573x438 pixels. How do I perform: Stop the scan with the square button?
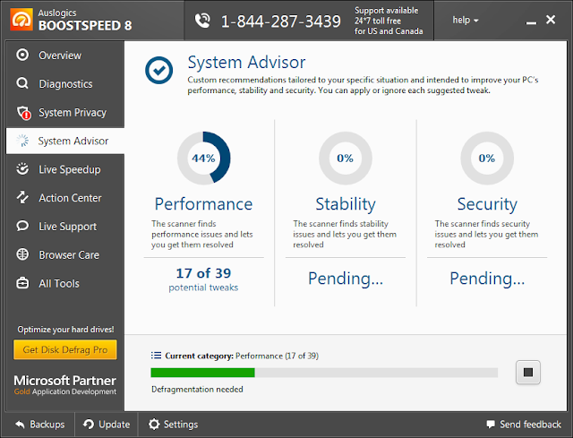click(x=527, y=373)
